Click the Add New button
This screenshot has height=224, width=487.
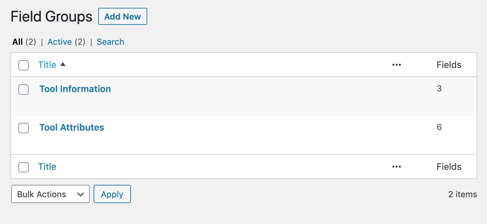122,16
